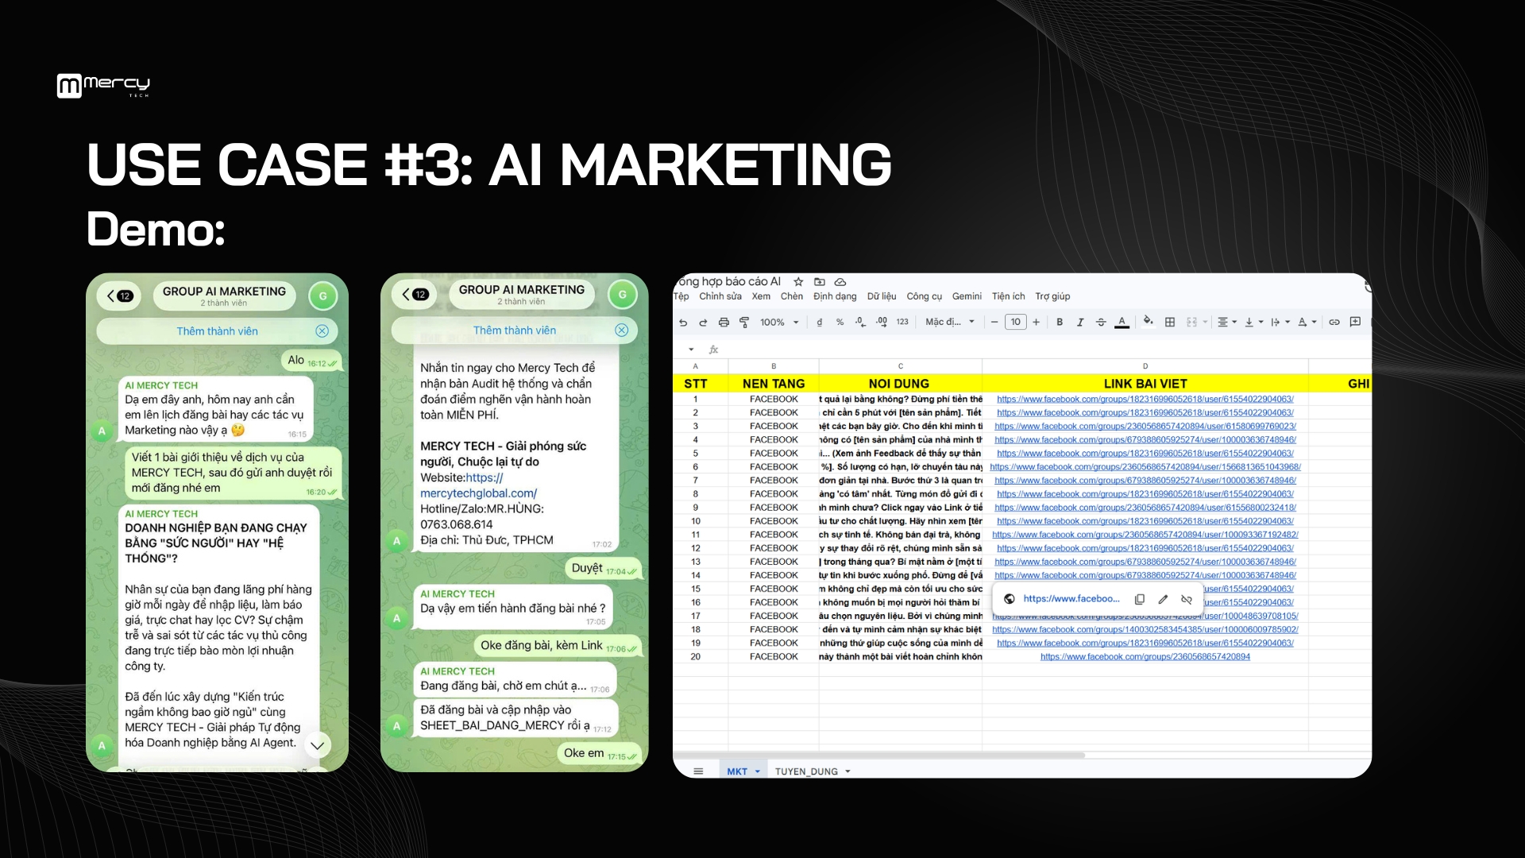Screen dimensions: 1525x858
Task: Open the Chỉnh sửa menu
Action: [x=720, y=296]
